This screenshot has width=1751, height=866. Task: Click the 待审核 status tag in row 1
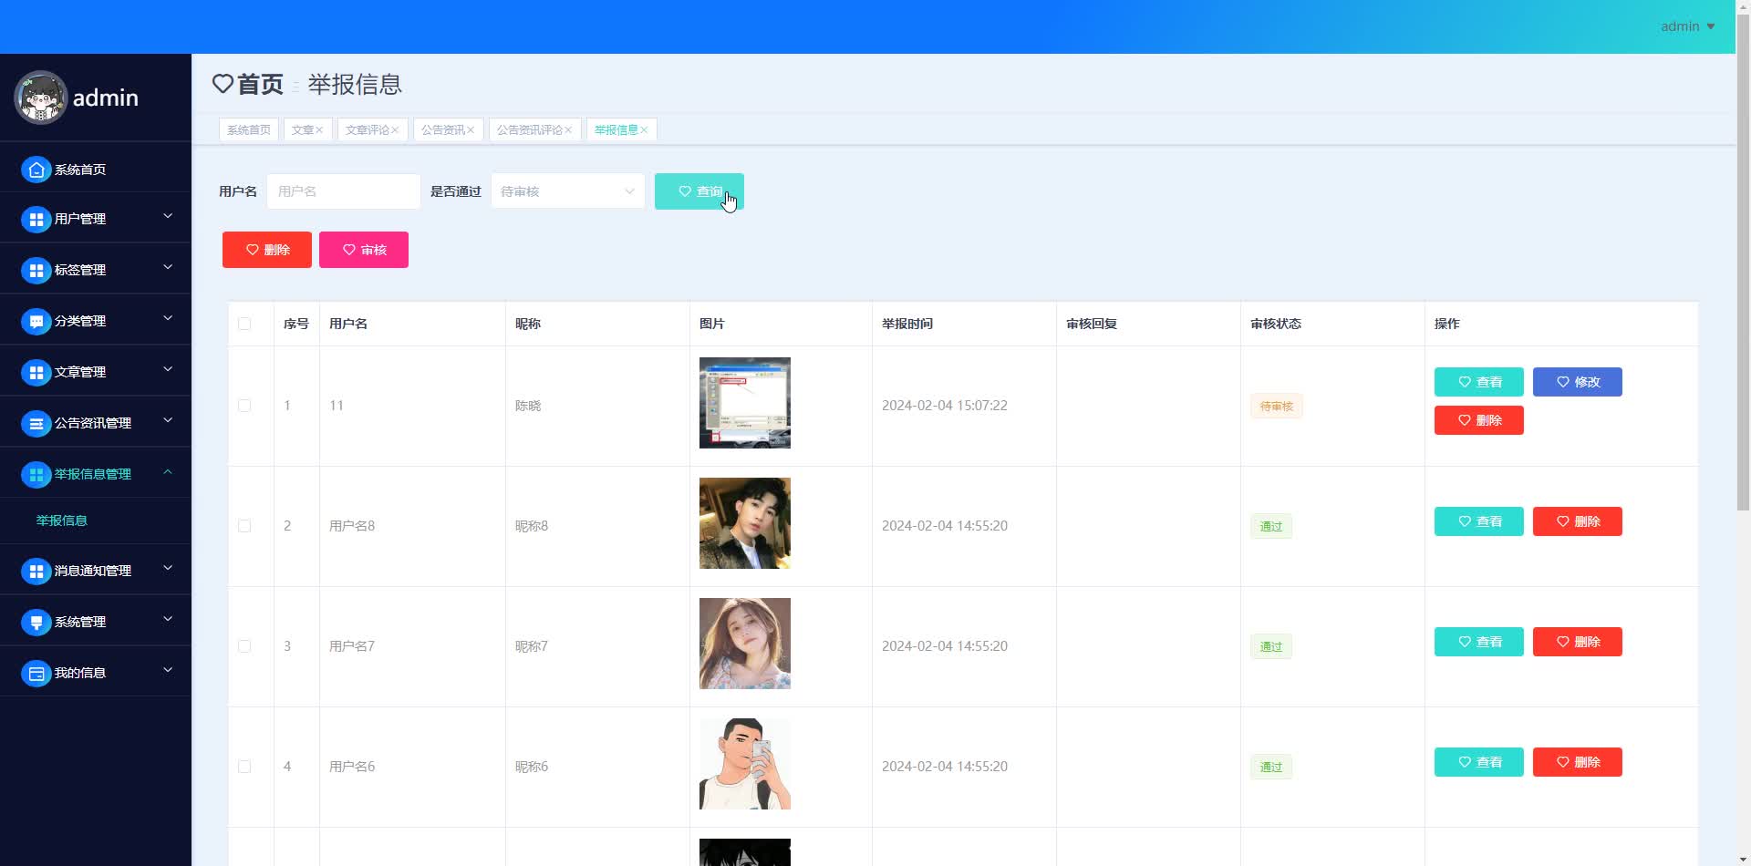(x=1277, y=407)
